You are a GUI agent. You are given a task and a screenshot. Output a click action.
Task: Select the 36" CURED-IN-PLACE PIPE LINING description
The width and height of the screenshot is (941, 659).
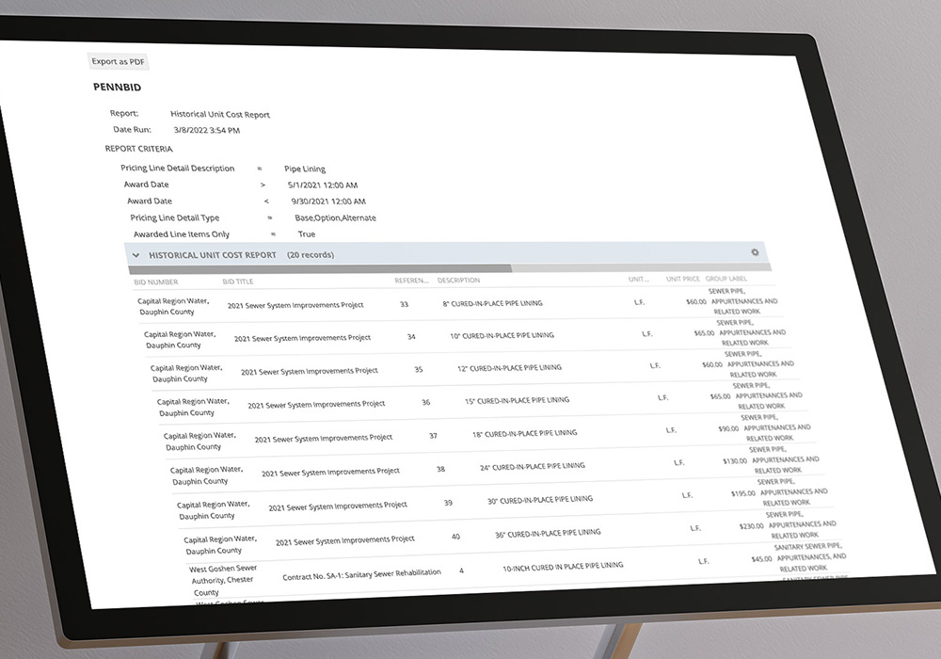(548, 534)
